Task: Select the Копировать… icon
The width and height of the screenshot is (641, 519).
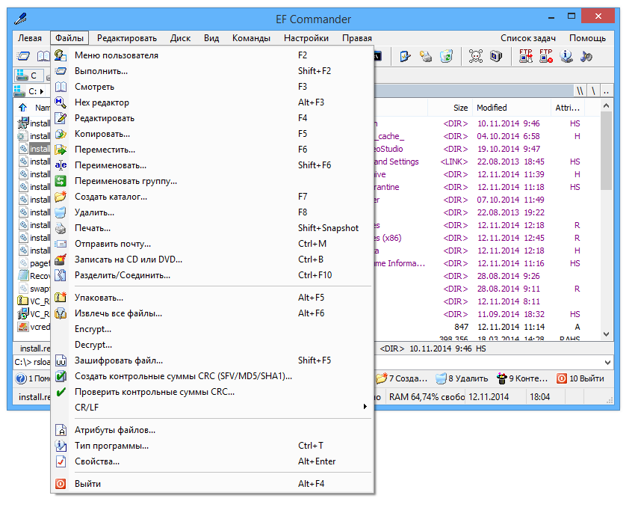Action: point(61,134)
